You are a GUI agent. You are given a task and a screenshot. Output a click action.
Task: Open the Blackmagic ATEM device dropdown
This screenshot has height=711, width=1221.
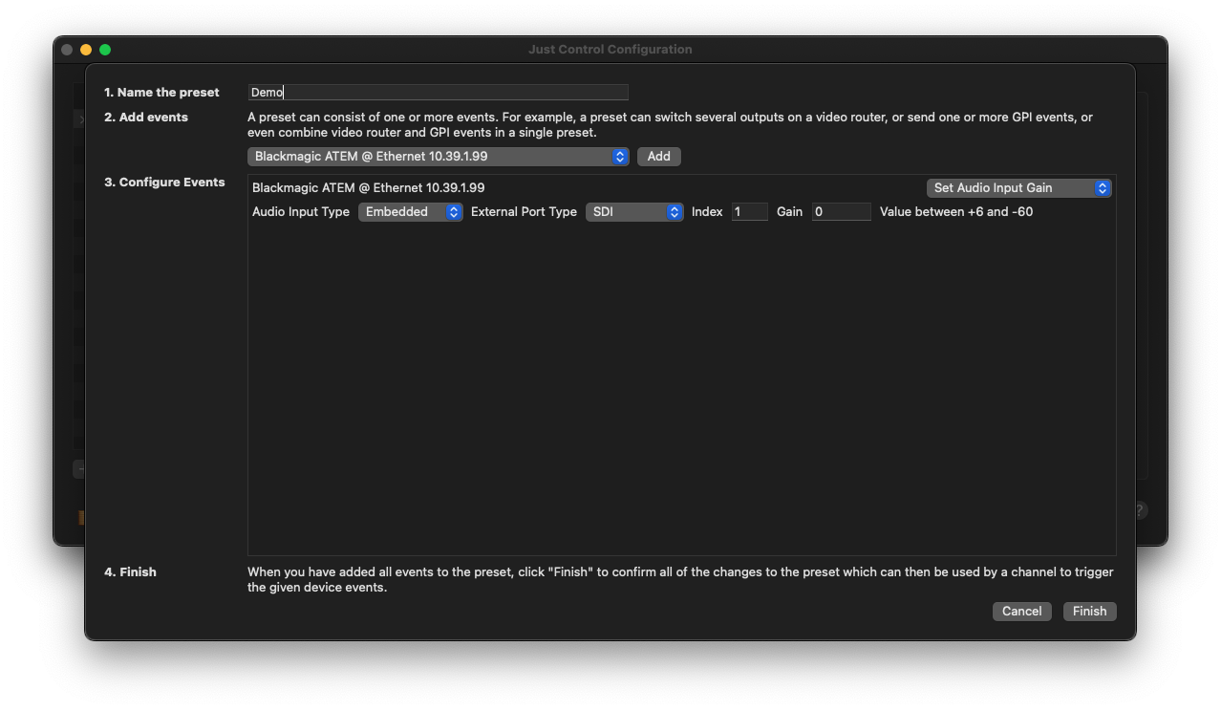click(438, 157)
